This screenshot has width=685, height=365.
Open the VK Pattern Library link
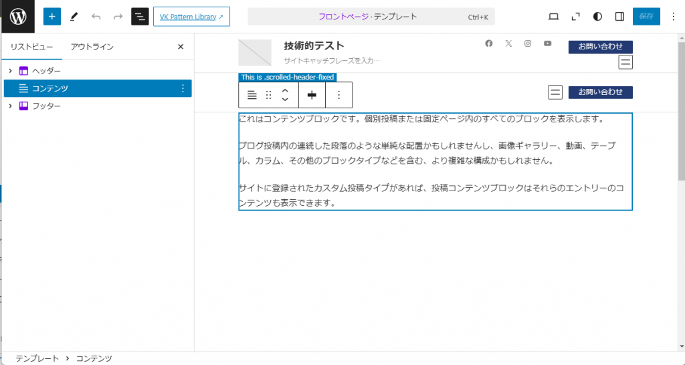(191, 17)
